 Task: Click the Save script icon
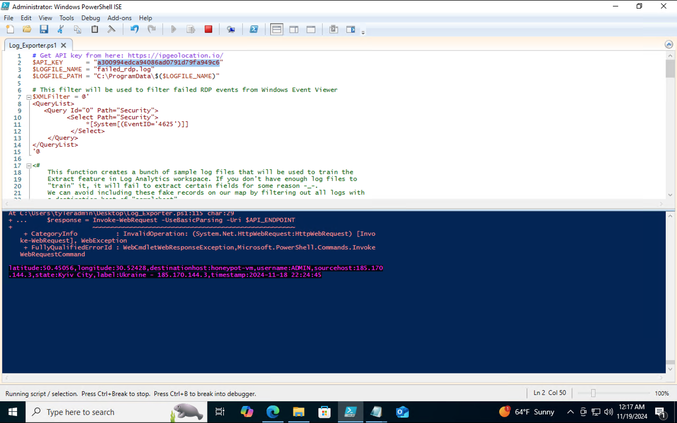(44, 29)
